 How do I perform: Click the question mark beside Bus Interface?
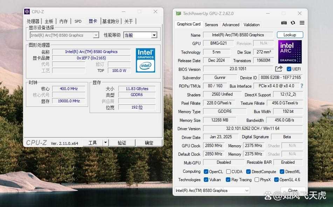coord(302,86)
